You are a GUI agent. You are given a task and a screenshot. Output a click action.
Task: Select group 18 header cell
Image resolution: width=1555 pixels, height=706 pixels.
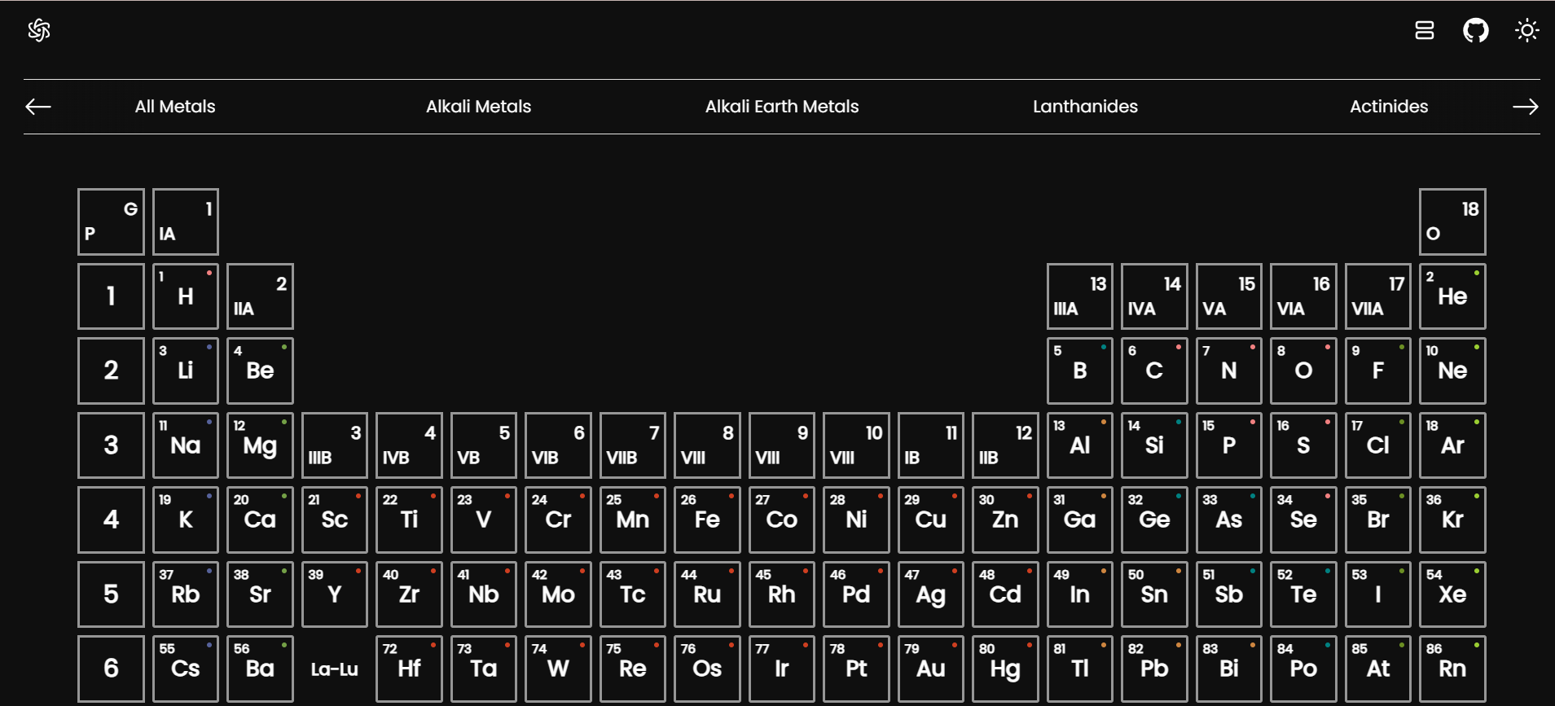click(x=1452, y=221)
